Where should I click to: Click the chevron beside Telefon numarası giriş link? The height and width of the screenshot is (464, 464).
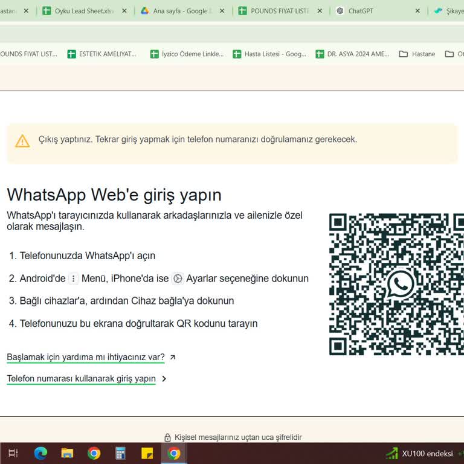click(164, 379)
